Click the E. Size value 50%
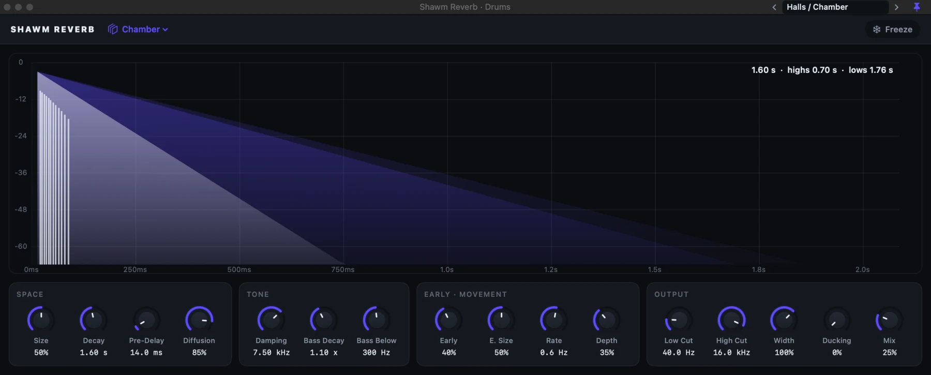The width and height of the screenshot is (931, 375). [501, 352]
